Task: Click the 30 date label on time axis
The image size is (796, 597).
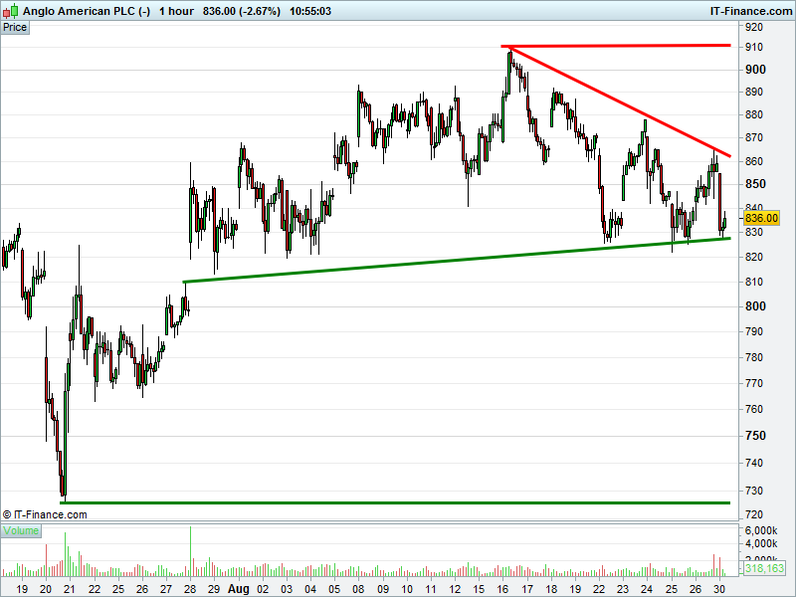Action: 718,589
